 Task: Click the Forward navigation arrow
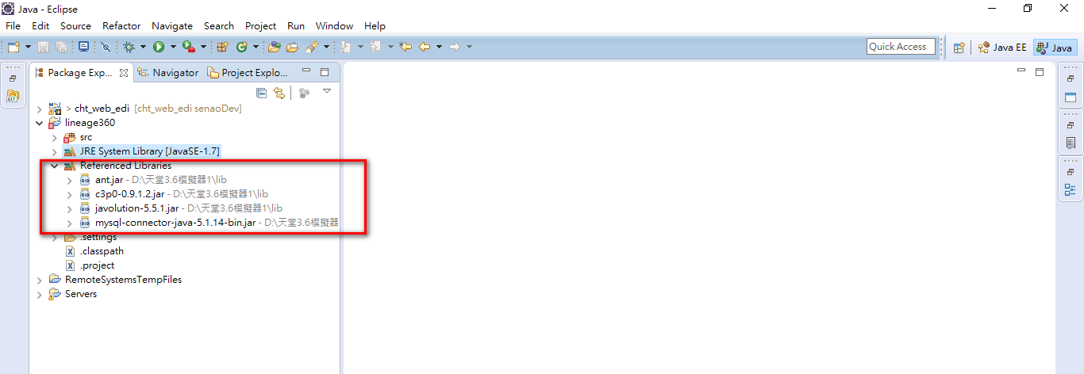455,47
